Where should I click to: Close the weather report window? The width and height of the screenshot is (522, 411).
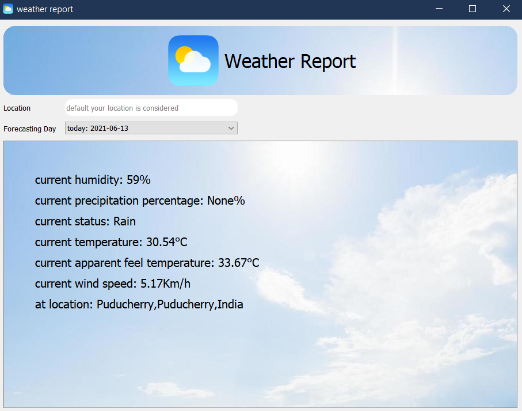click(506, 9)
